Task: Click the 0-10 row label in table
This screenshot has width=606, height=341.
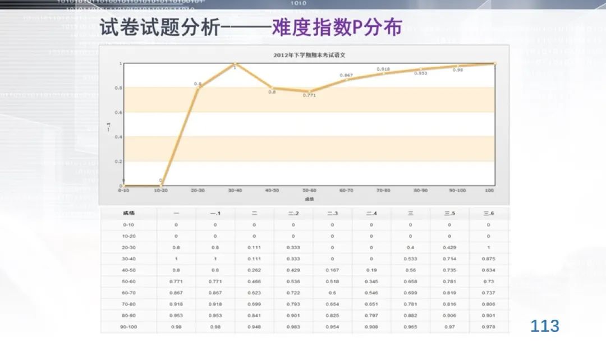Action: [128, 225]
